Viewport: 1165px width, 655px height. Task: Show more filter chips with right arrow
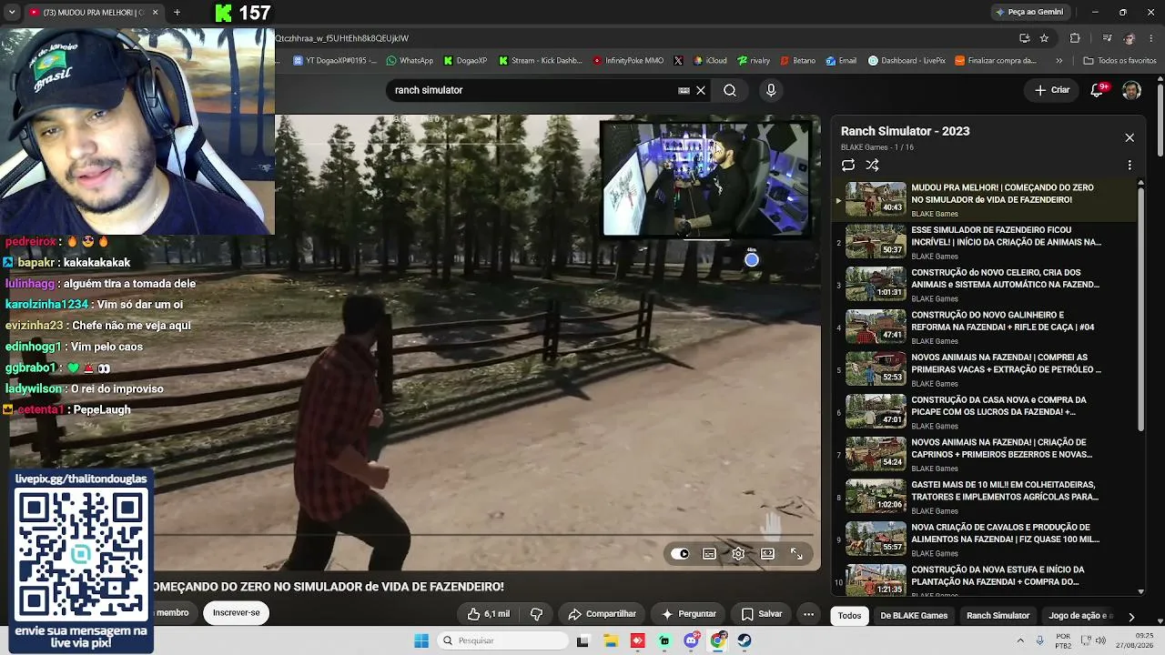tap(1131, 616)
